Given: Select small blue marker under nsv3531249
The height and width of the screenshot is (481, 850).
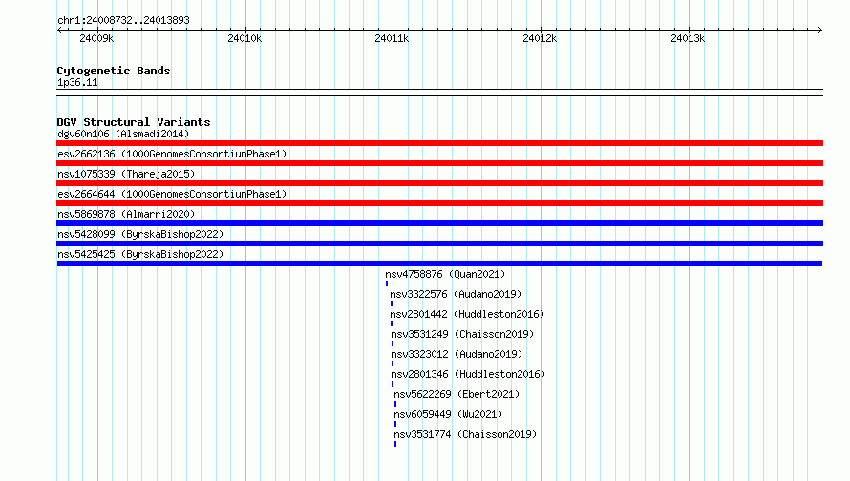Looking at the screenshot, I should [x=393, y=344].
